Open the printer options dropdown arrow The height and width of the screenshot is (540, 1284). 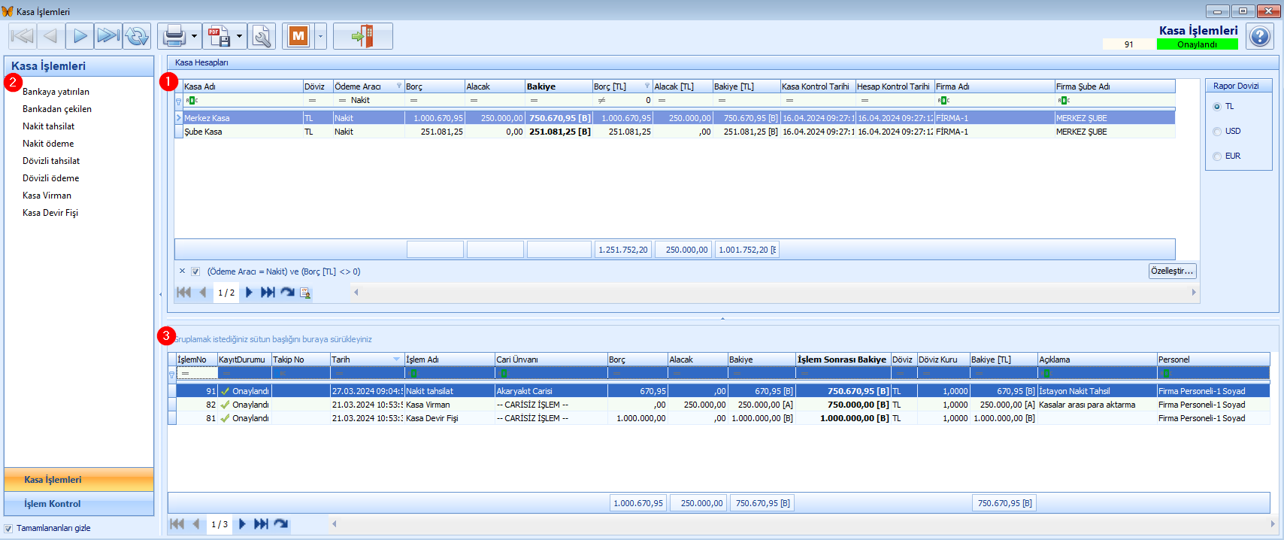(x=194, y=35)
